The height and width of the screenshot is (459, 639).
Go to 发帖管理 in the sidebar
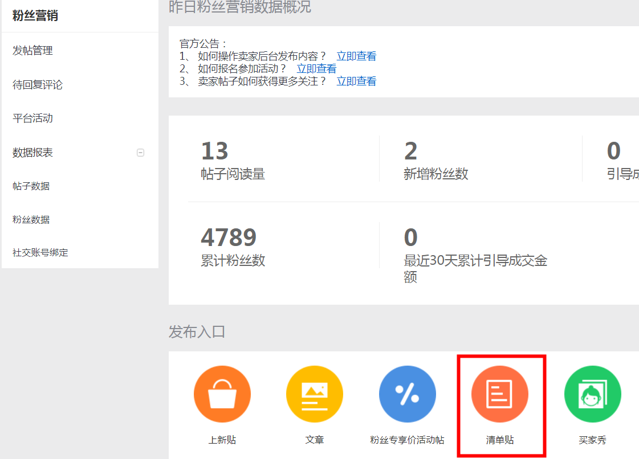31,50
